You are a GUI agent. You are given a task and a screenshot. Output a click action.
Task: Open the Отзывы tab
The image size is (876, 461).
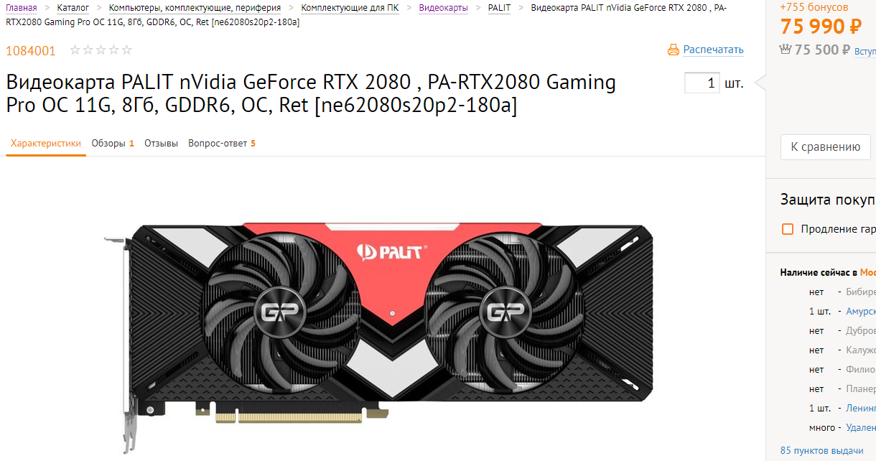click(161, 144)
